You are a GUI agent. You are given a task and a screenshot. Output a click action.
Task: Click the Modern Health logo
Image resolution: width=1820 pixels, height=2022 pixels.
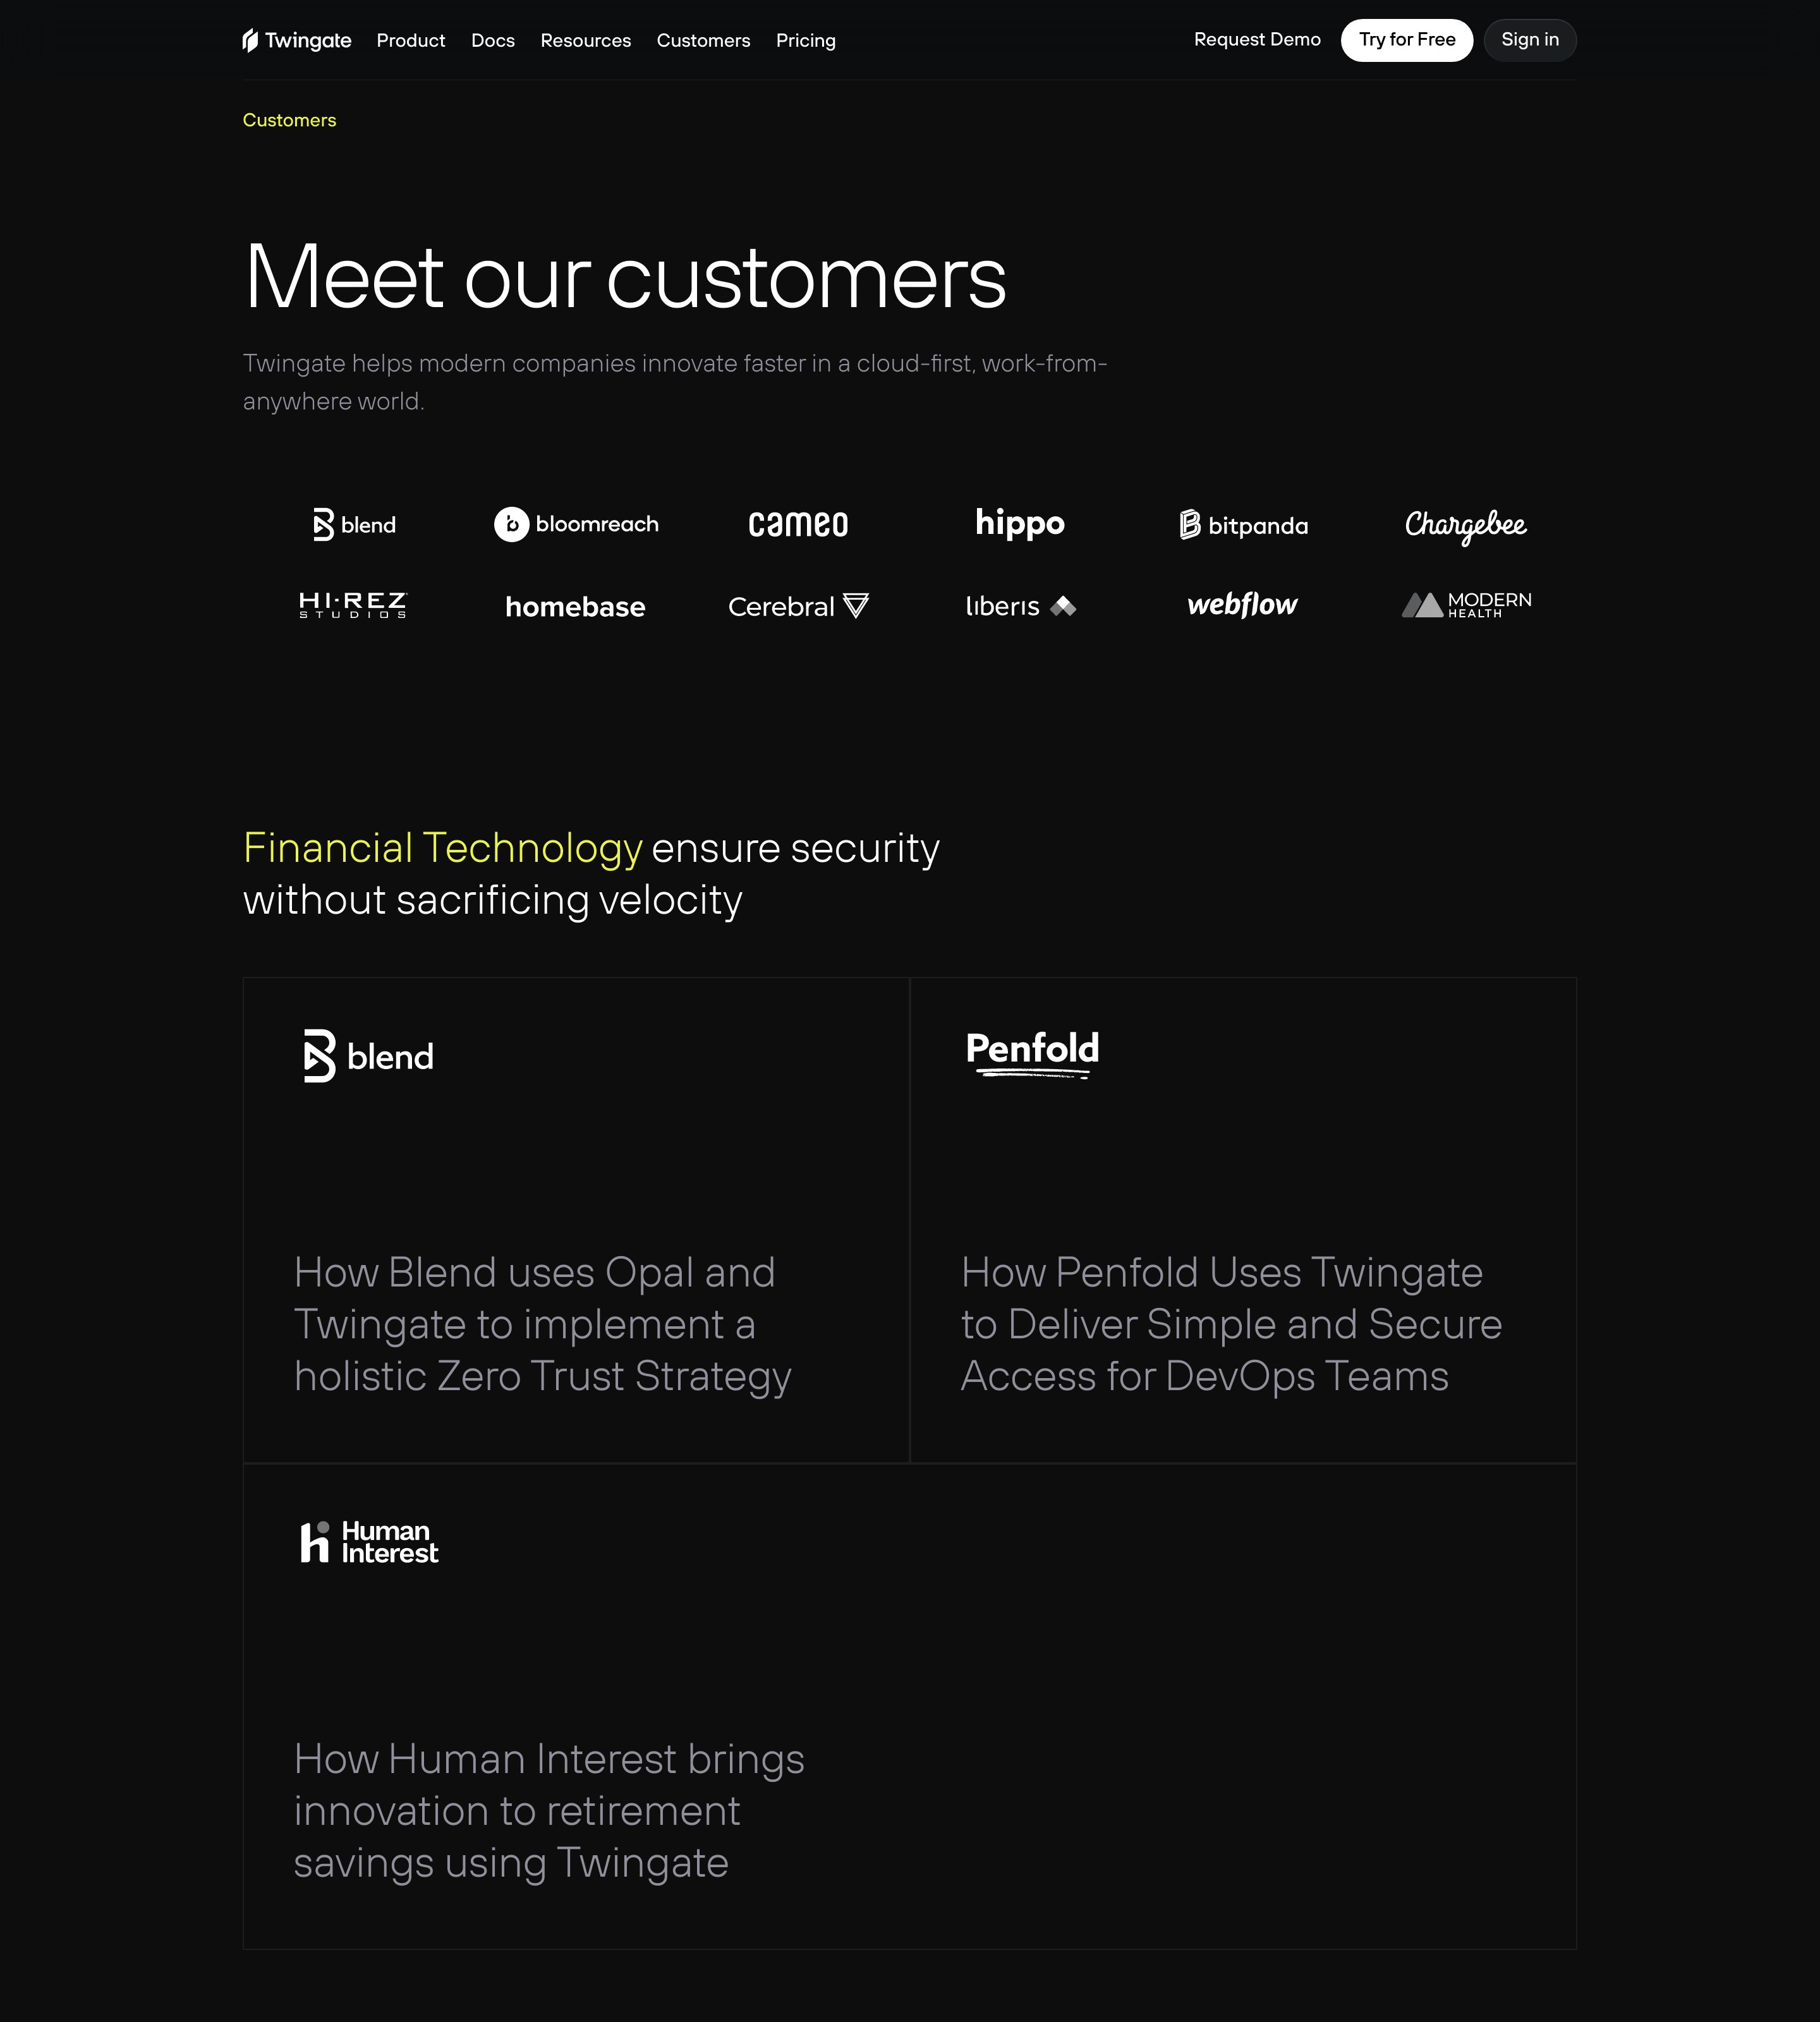(x=1466, y=604)
